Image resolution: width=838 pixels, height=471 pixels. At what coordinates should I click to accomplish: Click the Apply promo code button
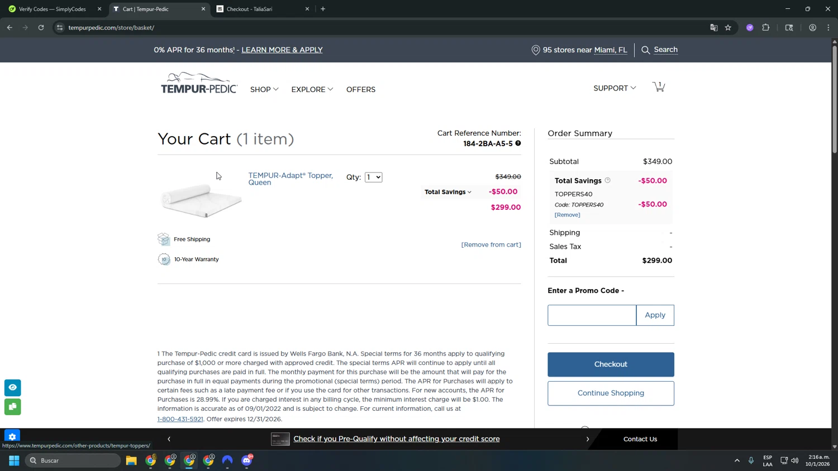655,315
